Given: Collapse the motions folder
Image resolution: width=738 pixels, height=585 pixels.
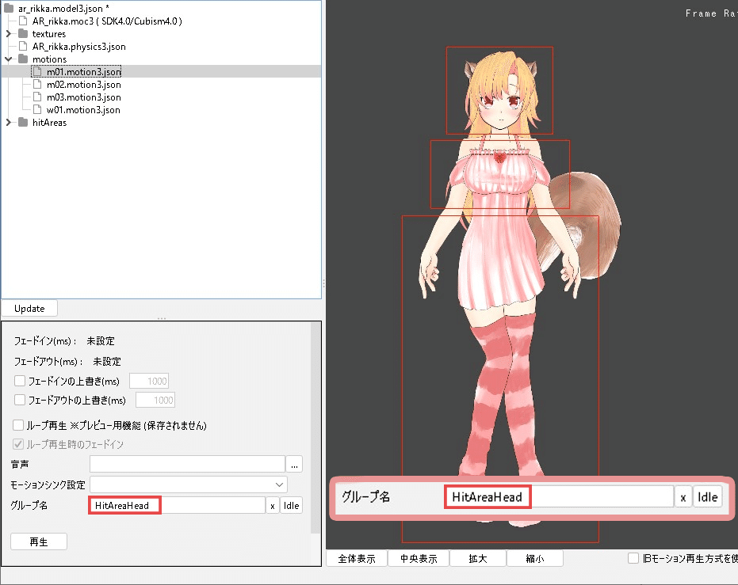Looking at the screenshot, I should coord(8,59).
